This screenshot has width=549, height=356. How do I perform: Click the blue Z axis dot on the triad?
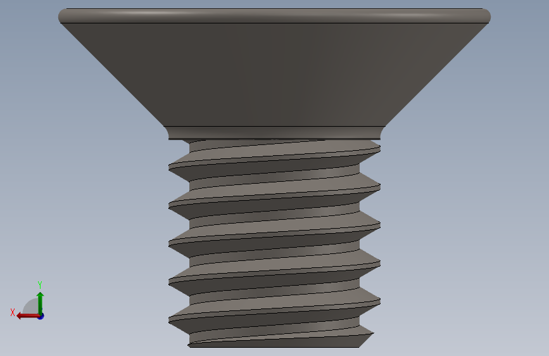(41, 316)
